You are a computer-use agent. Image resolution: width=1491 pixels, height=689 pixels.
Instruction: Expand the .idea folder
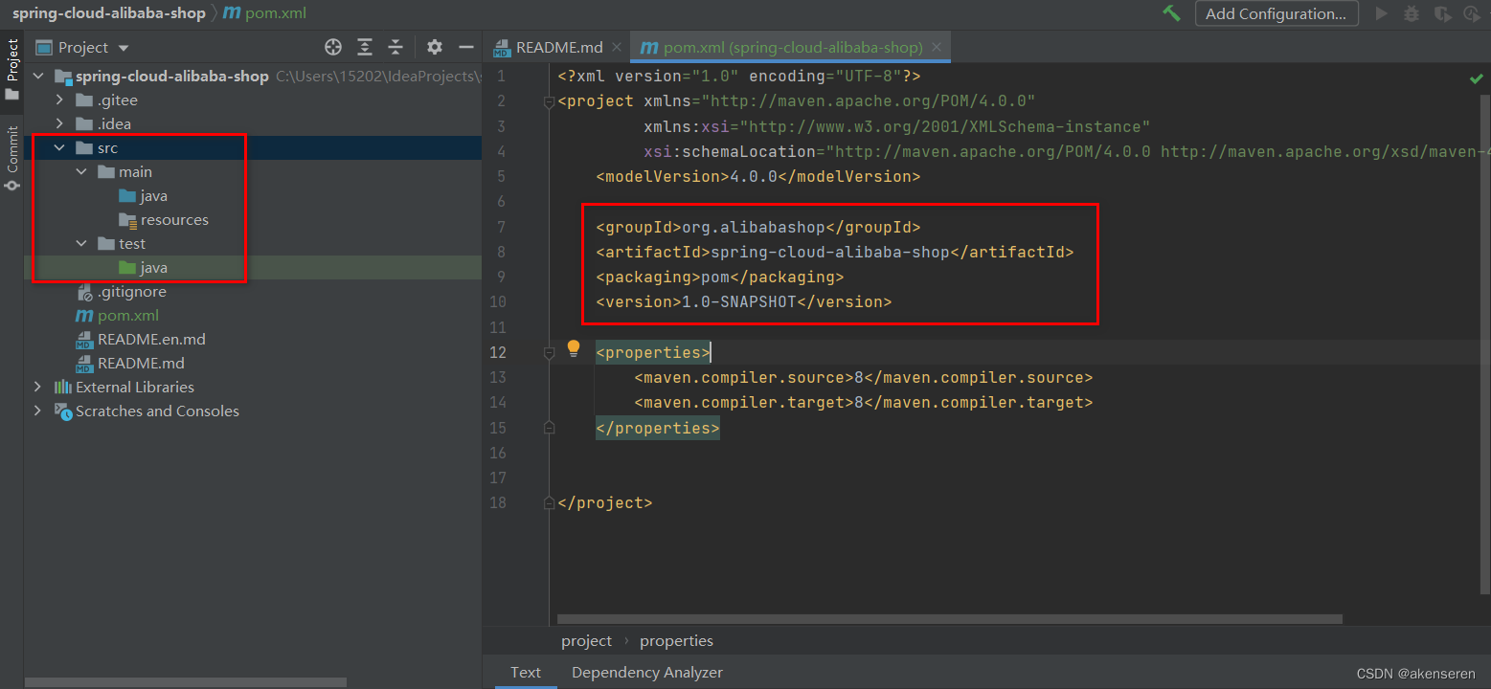(59, 124)
